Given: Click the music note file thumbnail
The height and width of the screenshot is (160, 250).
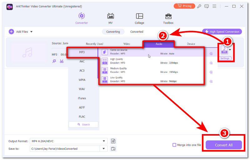Looking at the screenshot, I should pyautogui.click(x=27, y=52).
